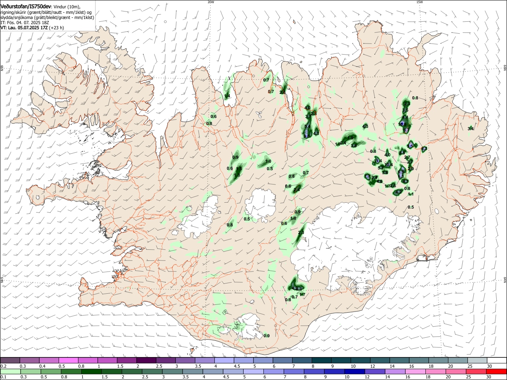Select the pale grey snow swatch at 25

pos(478,361)
